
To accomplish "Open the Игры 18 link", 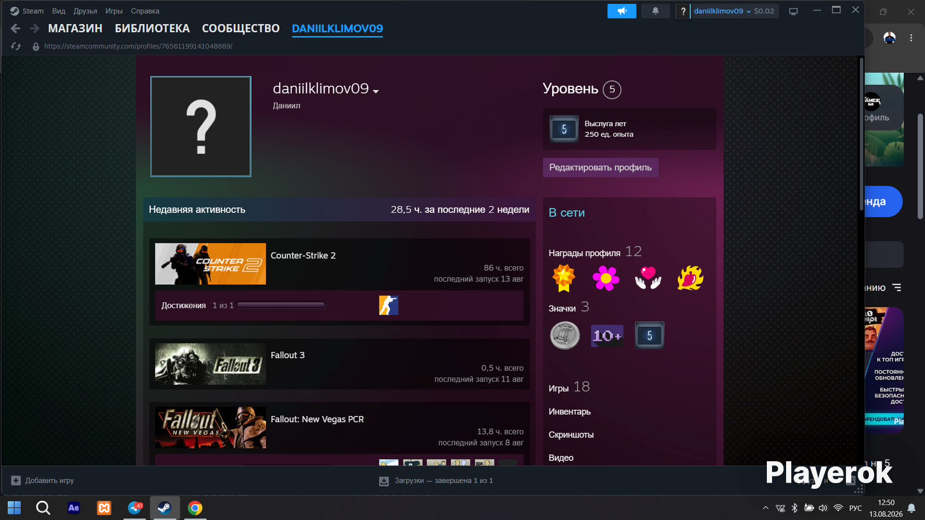I will pyautogui.click(x=569, y=387).
